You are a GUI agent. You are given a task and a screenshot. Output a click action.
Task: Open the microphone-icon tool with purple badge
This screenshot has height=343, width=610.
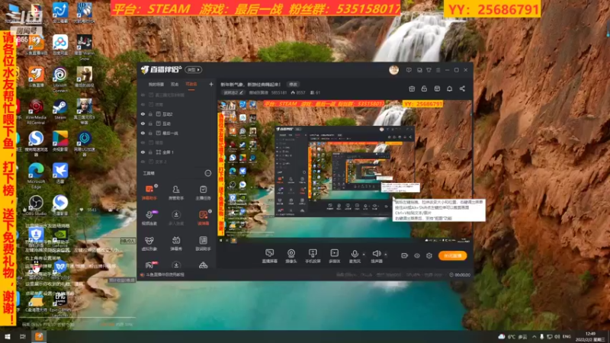[x=149, y=218]
